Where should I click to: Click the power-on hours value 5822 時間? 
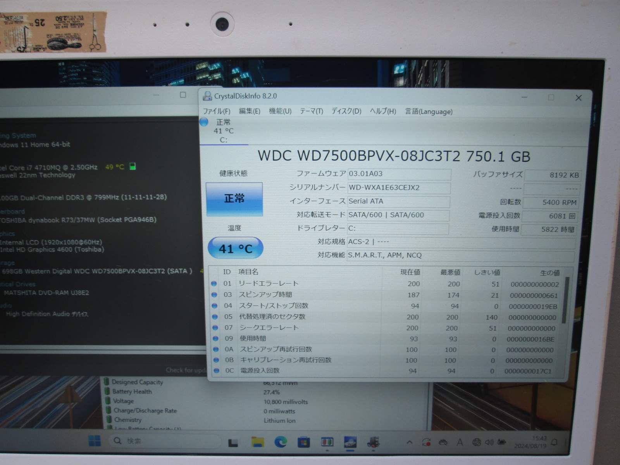pyautogui.click(x=549, y=229)
